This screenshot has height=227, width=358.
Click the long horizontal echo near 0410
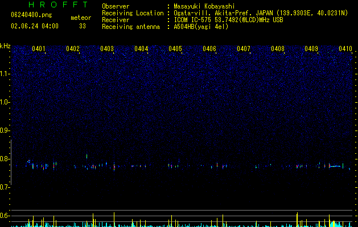(x=336, y=166)
